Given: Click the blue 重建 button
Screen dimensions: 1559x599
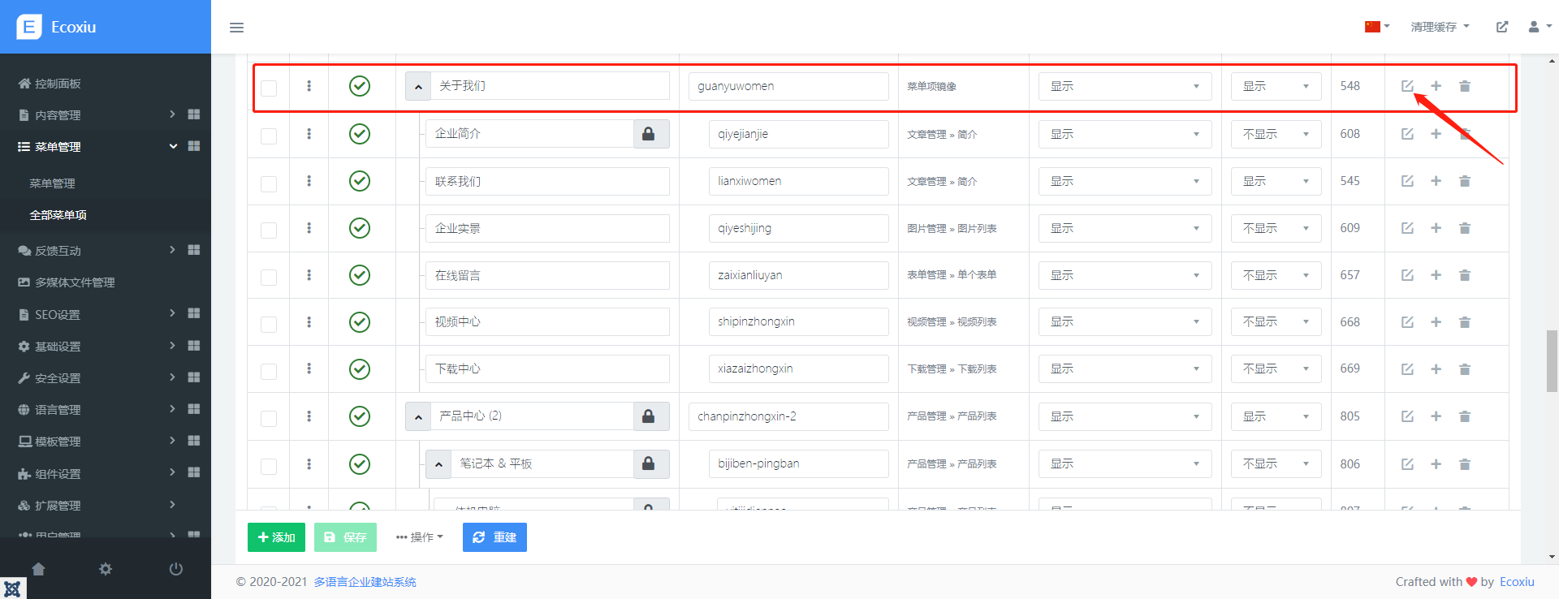Looking at the screenshot, I should (x=494, y=537).
